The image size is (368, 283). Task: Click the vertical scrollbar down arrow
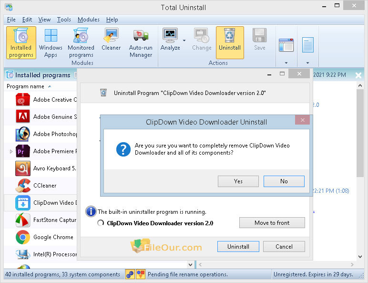tap(360, 256)
